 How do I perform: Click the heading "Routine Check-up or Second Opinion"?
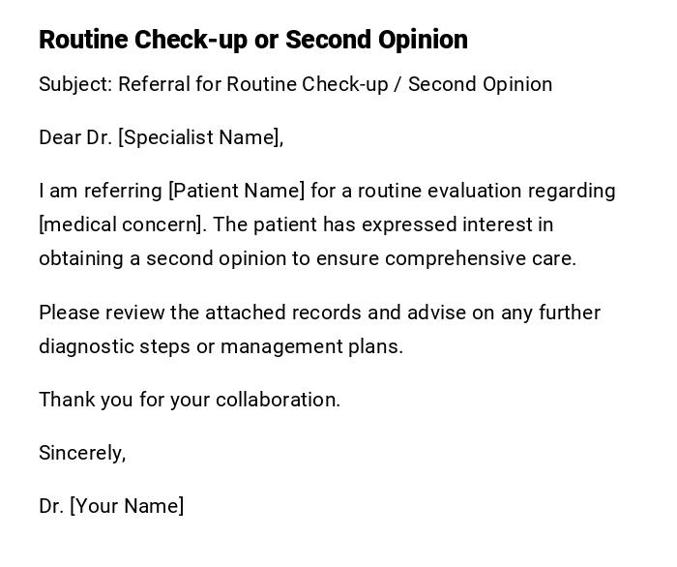click(252, 40)
